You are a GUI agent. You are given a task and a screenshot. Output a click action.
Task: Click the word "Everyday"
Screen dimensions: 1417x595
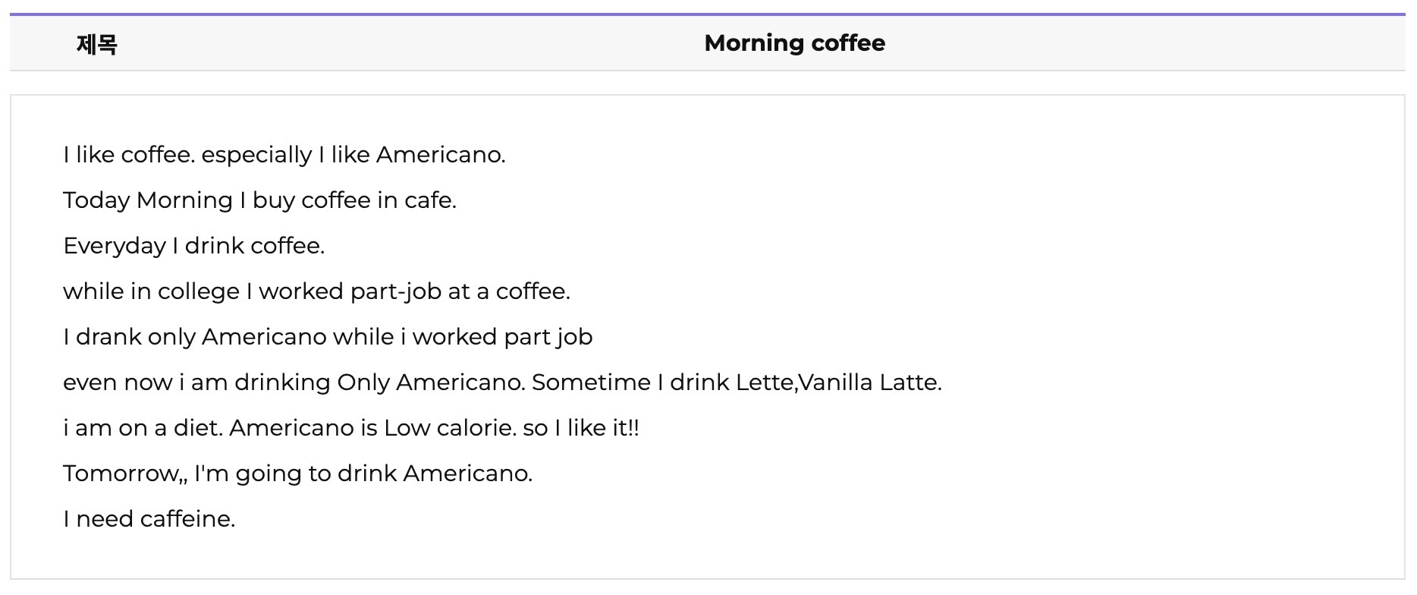pyautogui.click(x=115, y=247)
